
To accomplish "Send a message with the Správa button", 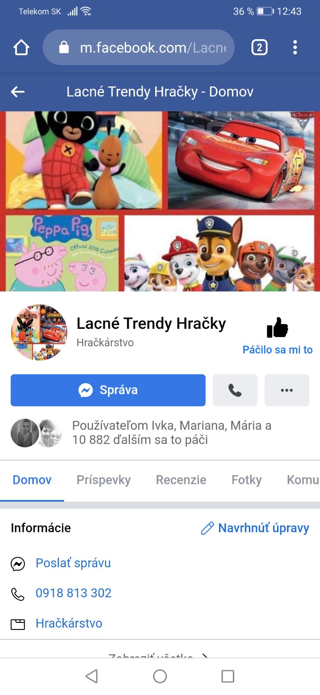I will [108, 390].
